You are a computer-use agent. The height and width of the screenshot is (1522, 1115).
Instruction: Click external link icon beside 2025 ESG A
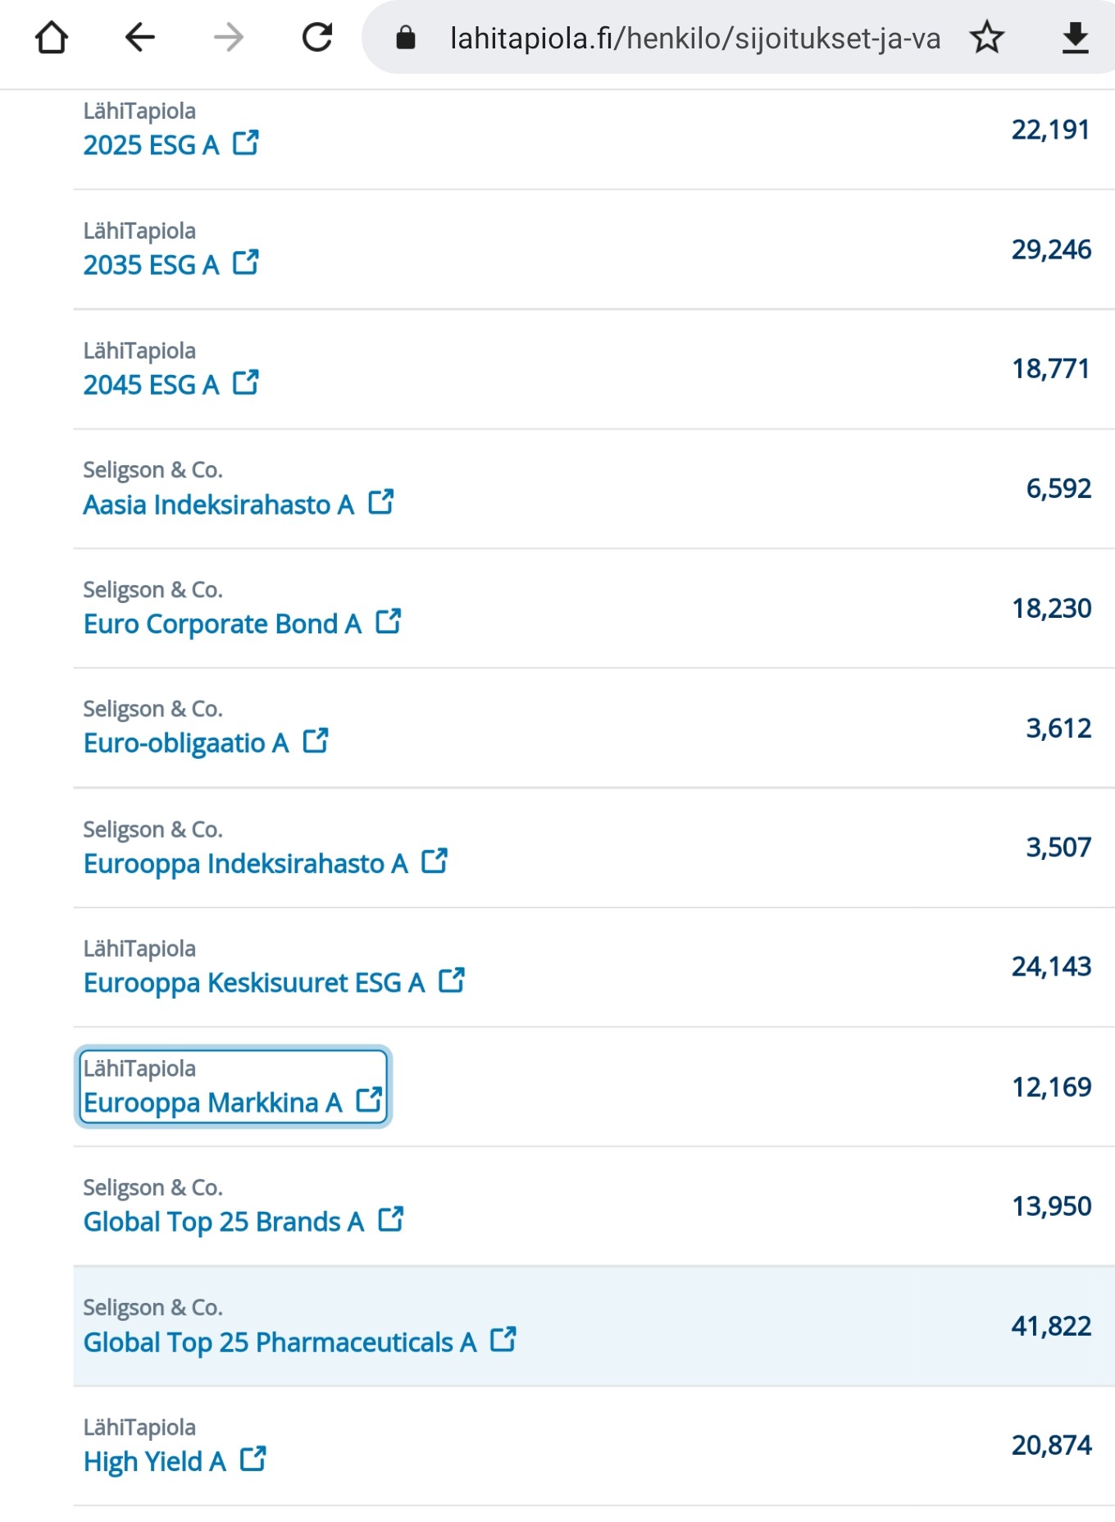click(x=246, y=143)
